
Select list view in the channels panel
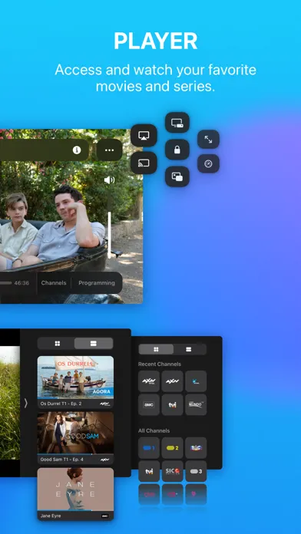click(x=189, y=349)
